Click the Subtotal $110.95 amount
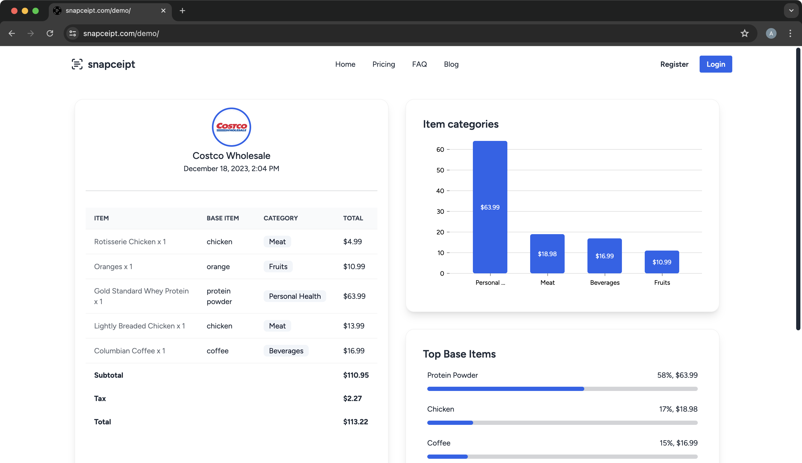 point(356,375)
